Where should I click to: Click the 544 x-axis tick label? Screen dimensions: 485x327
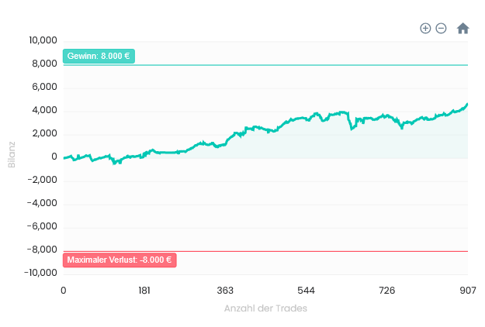(306, 291)
